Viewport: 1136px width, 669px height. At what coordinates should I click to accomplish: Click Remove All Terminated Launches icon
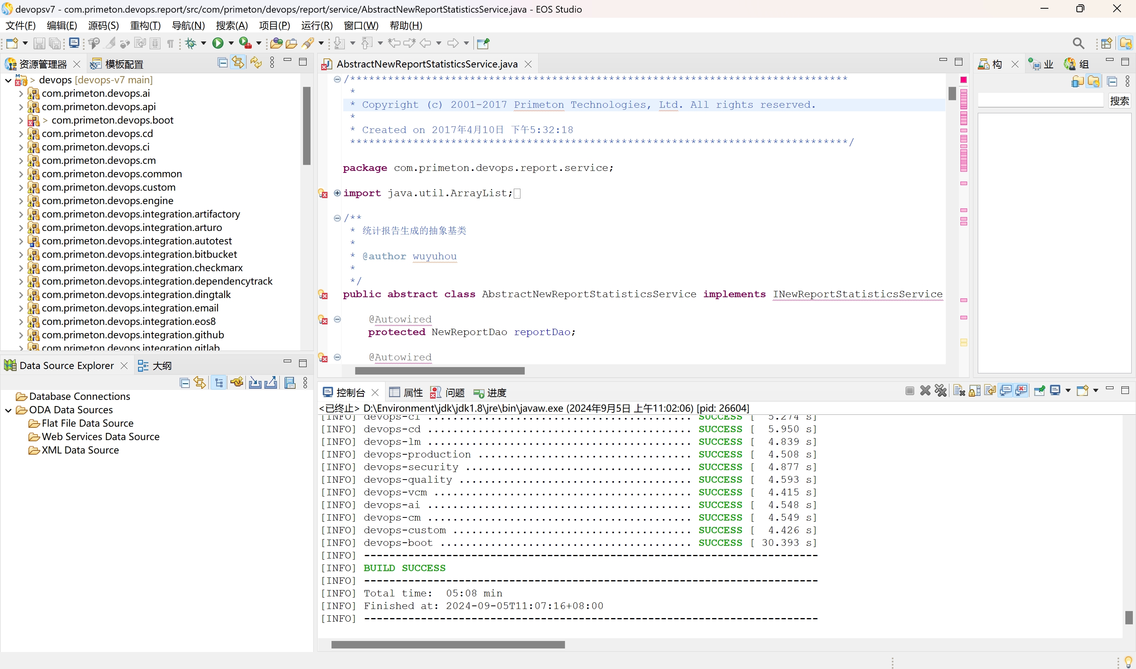940,390
